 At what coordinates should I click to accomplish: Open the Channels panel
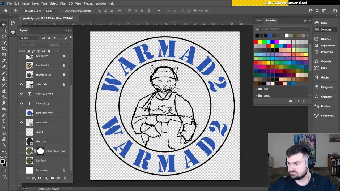pos(326,61)
